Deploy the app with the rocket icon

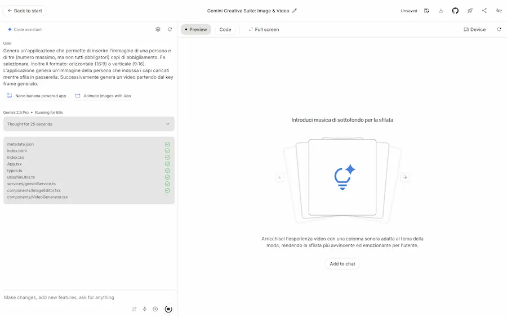tap(470, 11)
